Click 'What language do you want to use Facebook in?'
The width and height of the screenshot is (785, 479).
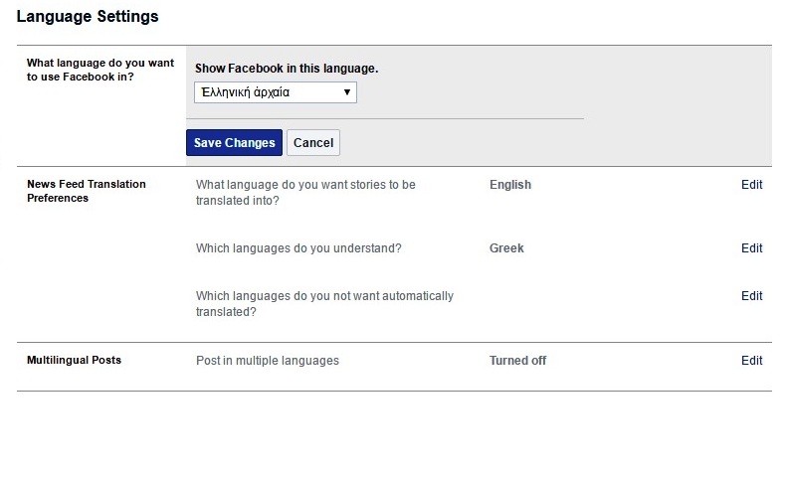[100, 70]
